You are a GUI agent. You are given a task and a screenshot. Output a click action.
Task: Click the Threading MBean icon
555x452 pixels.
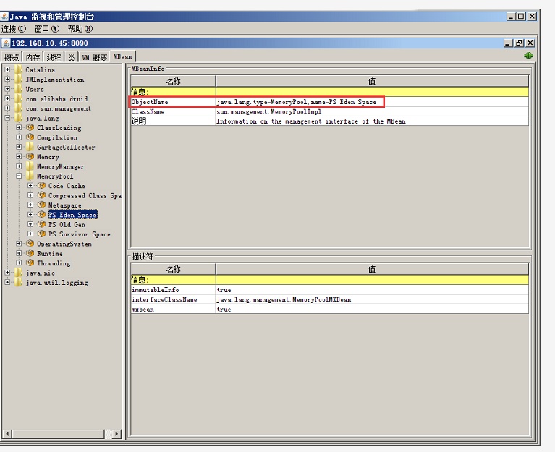tap(30, 263)
